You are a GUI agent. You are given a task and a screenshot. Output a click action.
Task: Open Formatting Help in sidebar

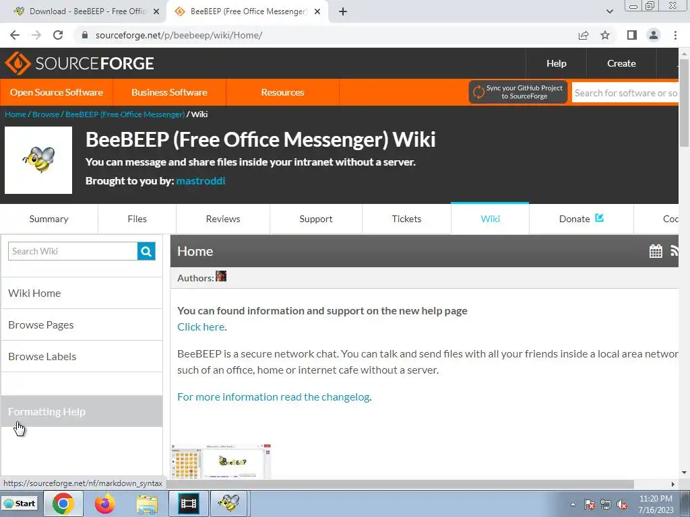pyautogui.click(x=82, y=411)
